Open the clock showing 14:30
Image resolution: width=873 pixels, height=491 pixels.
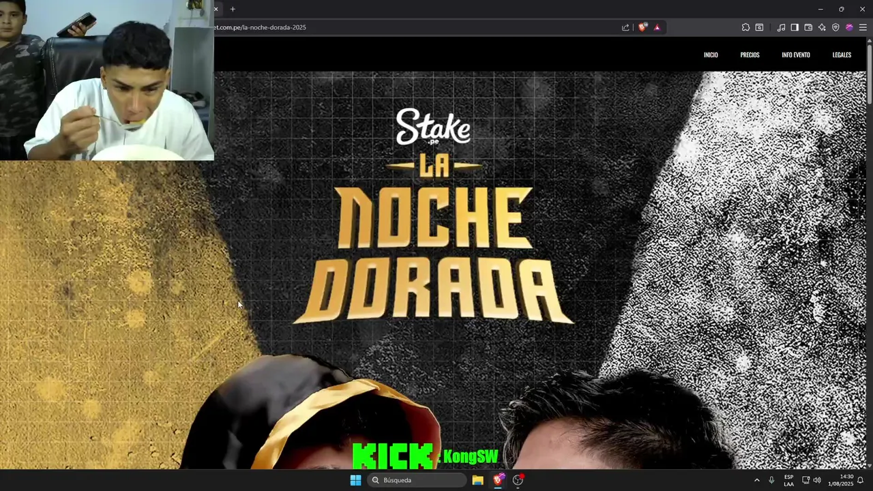coord(840,480)
